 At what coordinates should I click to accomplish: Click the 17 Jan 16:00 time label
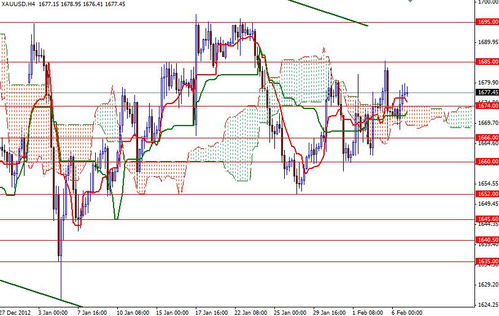point(212,312)
